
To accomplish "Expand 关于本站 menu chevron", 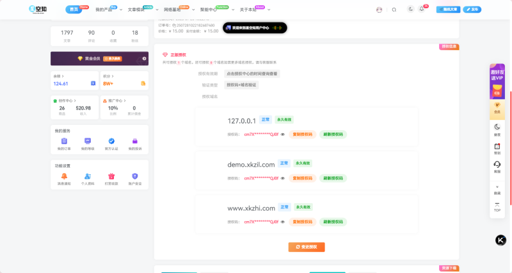I will coord(269,10).
